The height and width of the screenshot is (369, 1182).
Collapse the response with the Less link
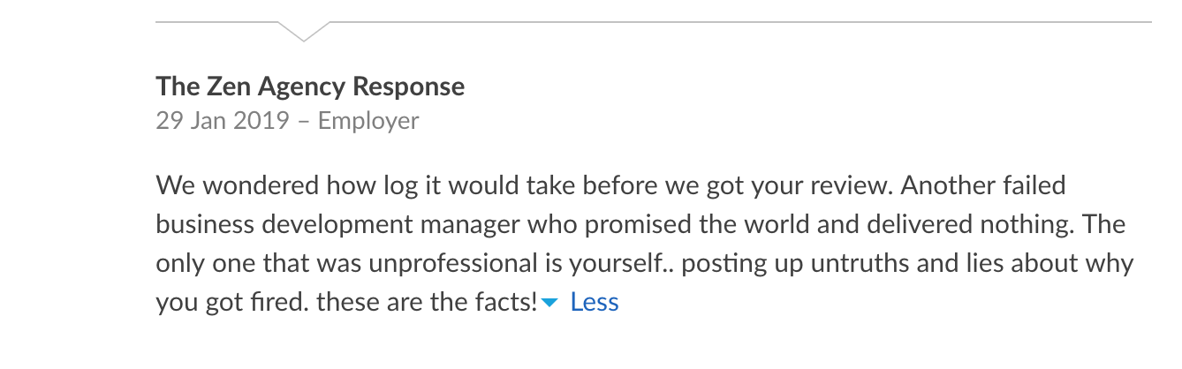click(595, 303)
